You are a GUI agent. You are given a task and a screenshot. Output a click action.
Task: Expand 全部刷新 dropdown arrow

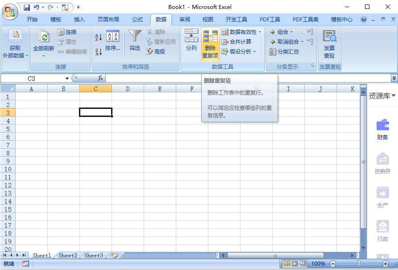[44, 56]
